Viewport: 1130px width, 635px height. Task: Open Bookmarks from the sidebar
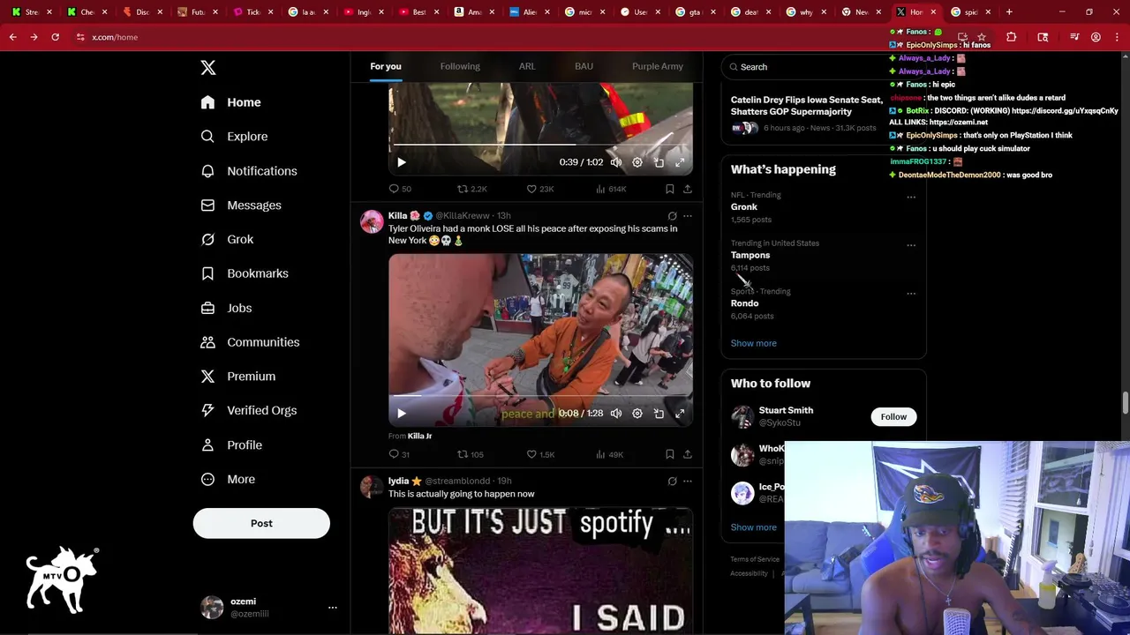245,273
